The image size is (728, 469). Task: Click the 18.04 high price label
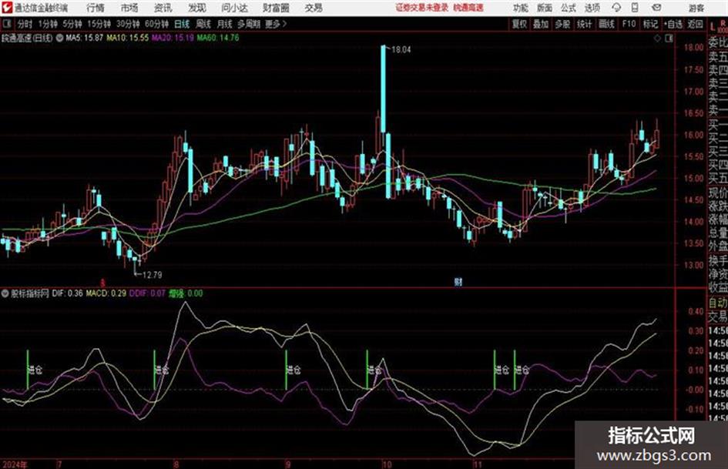401,50
